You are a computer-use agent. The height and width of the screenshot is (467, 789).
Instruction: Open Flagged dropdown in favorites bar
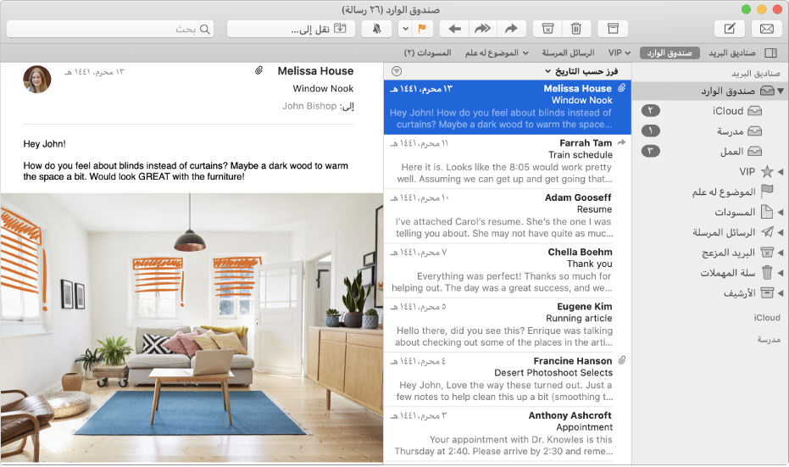[x=497, y=53]
